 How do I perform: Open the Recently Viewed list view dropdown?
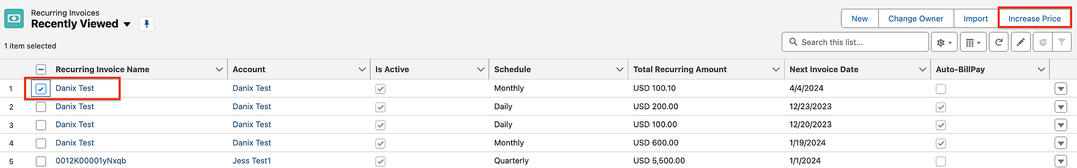click(127, 24)
